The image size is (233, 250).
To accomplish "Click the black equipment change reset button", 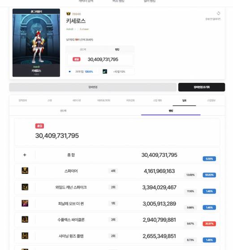I will tap(202, 87).
